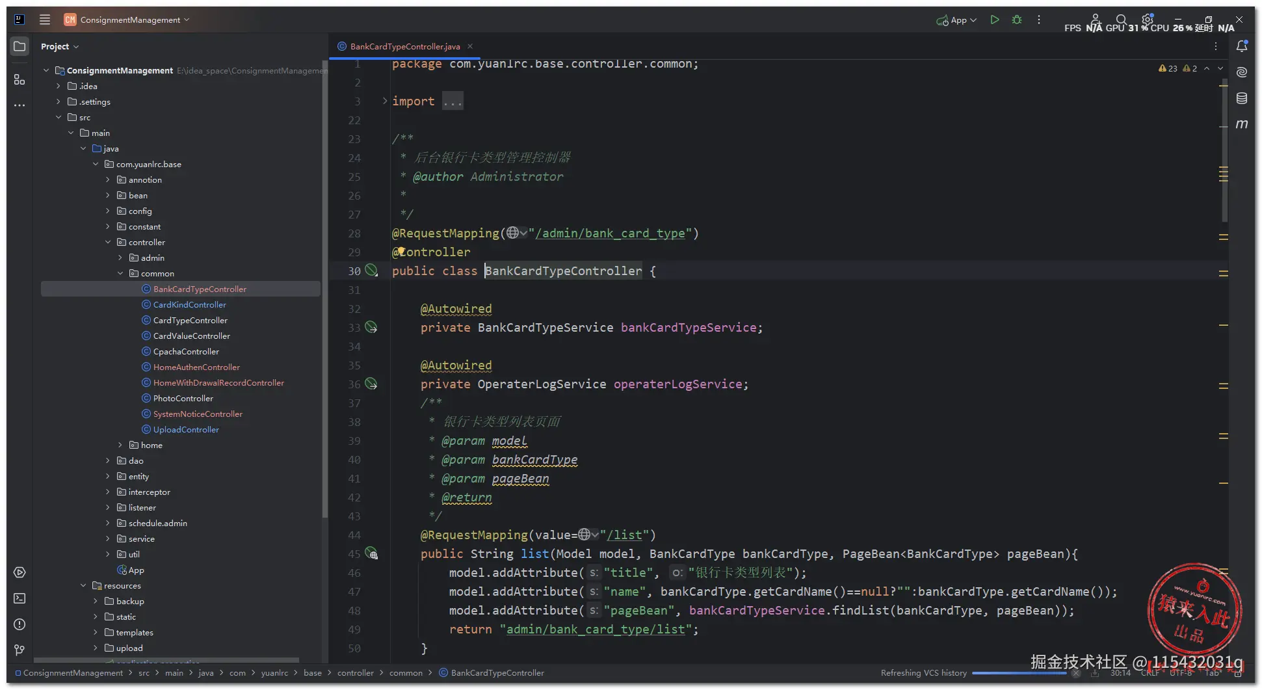Click the request mapping gutter icon line 45
The image size is (1262, 690).
click(371, 553)
